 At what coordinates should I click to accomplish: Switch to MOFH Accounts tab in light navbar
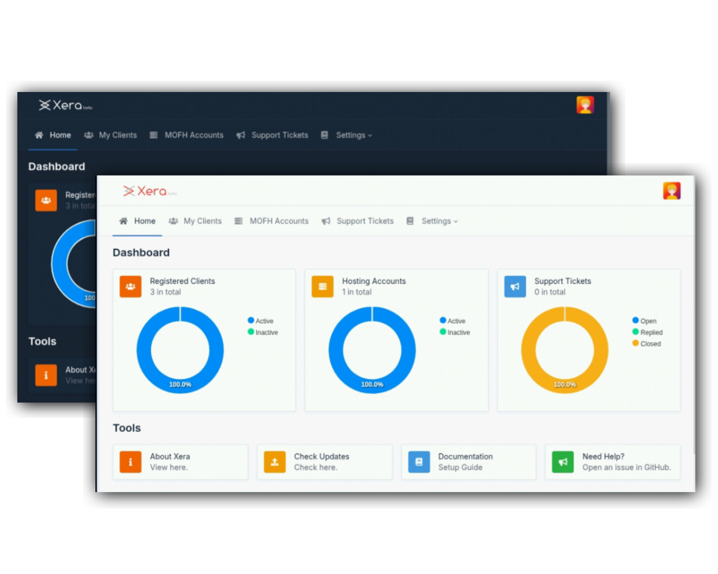point(271,221)
